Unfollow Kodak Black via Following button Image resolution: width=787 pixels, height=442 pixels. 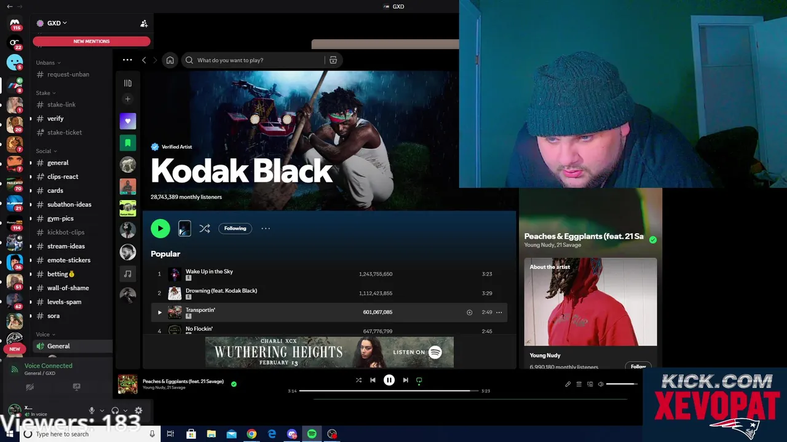(x=235, y=228)
